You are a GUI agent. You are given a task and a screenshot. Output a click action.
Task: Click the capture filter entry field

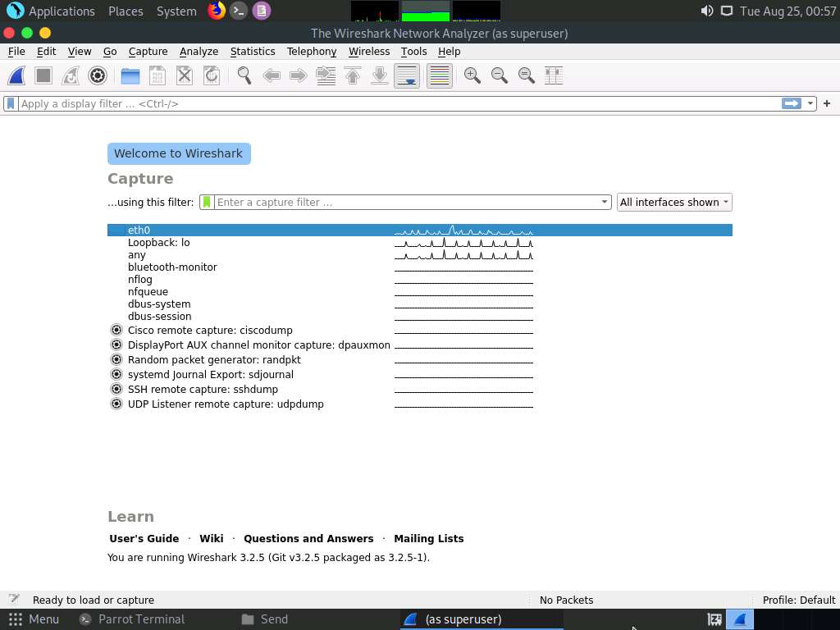click(407, 202)
